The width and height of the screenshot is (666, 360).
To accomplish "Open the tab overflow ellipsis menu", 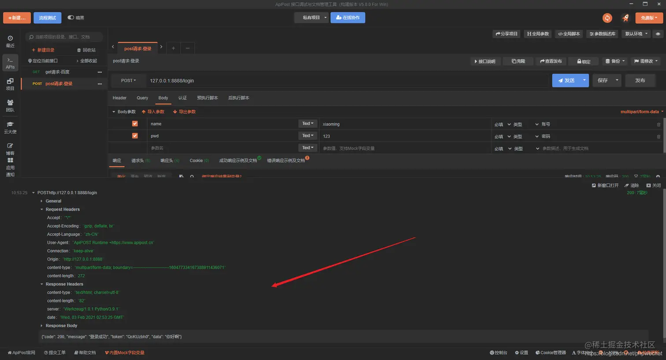I will pyautogui.click(x=188, y=48).
